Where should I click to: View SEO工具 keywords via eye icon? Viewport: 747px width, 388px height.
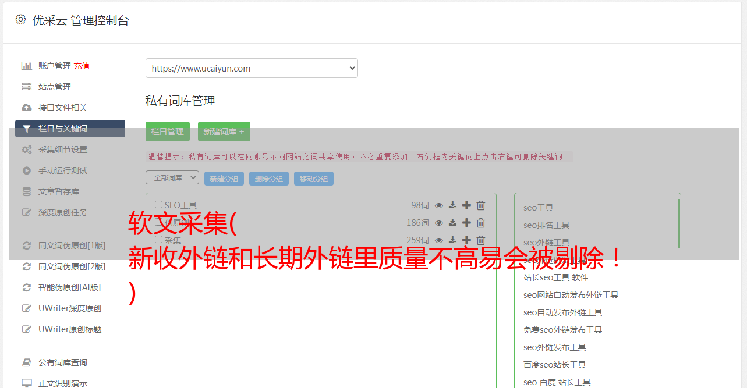click(439, 205)
